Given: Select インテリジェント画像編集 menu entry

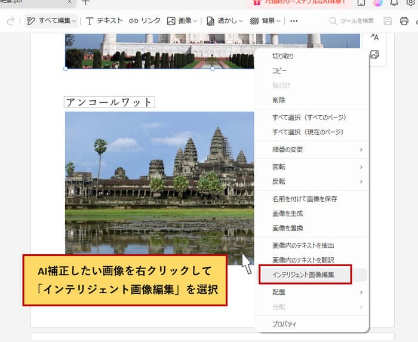Looking at the screenshot, I should tap(312, 275).
